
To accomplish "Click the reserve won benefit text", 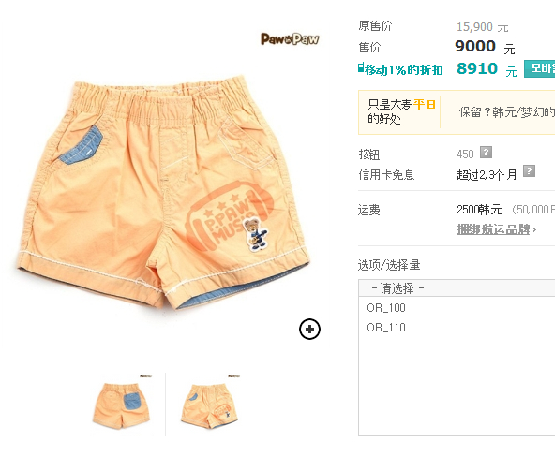I will (507, 112).
